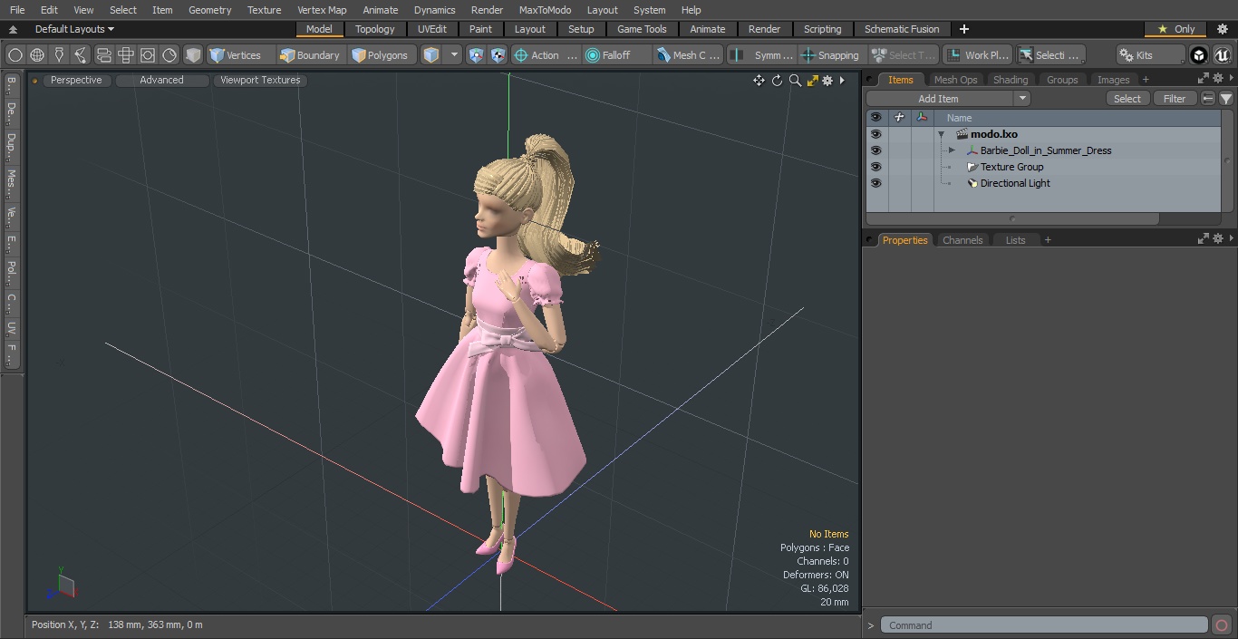This screenshot has height=639, width=1238.
Task: Click the Kits button
Action: [1150, 55]
